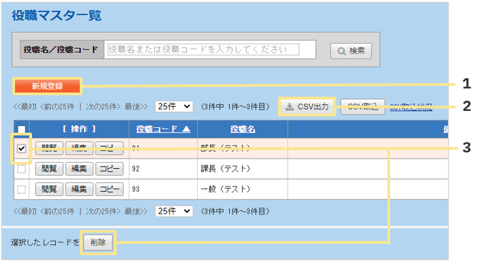Open the CSV取込状況 link

(x=411, y=107)
